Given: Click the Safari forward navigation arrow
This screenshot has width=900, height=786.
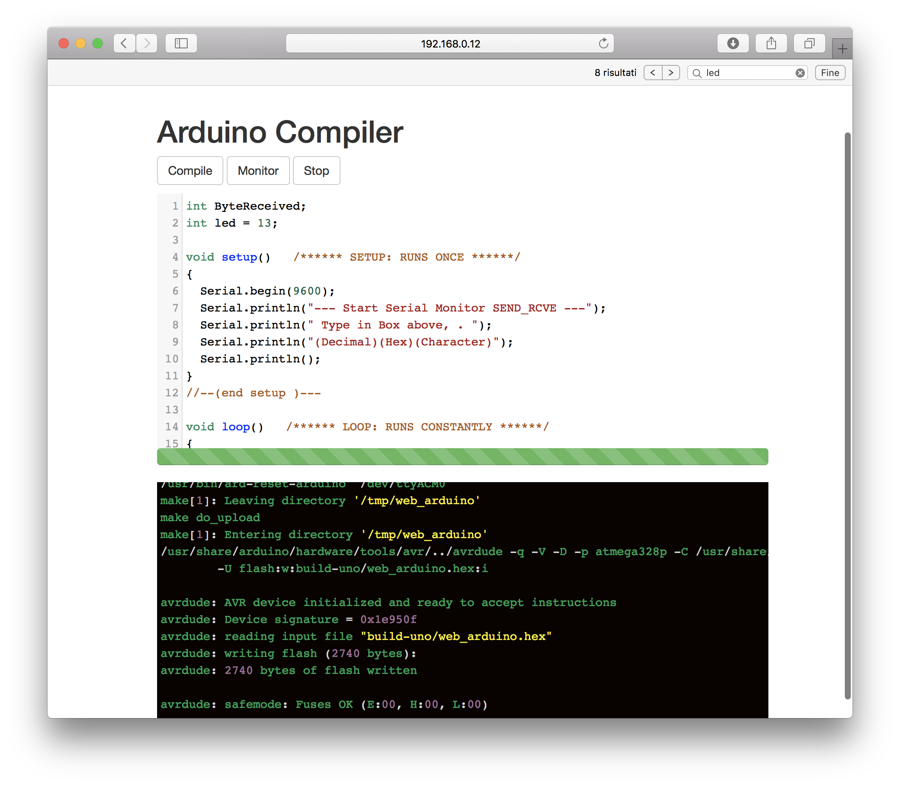Looking at the screenshot, I should (147, 43).
